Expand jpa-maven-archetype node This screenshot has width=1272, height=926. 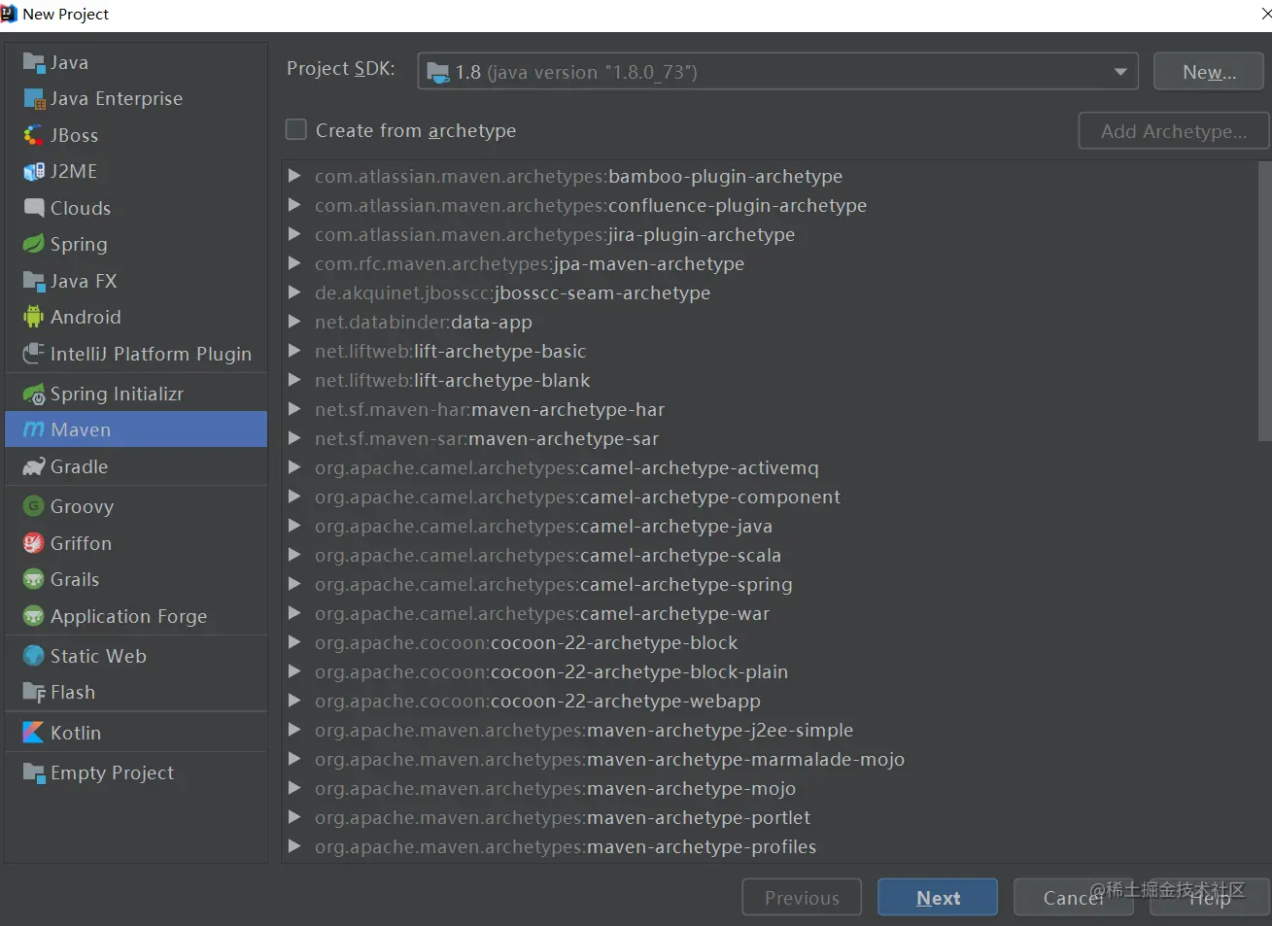point(294,263)
